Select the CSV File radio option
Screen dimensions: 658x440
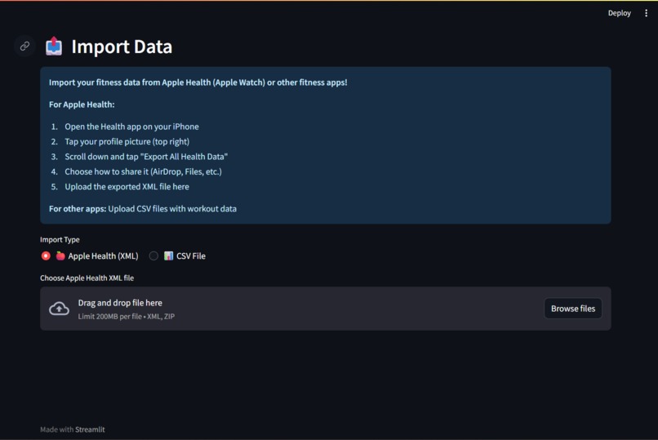(x=153, y=256)
